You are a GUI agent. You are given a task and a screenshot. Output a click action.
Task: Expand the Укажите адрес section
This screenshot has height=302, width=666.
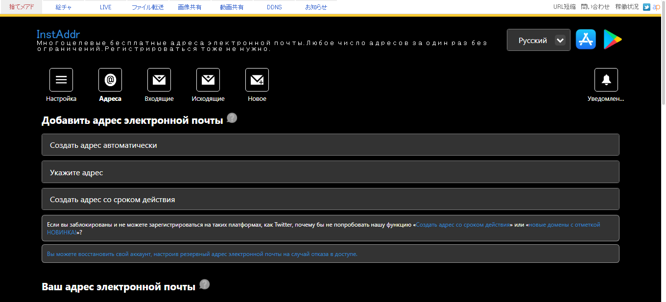[x=330, y=172]
